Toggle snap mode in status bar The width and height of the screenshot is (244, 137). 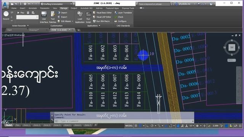click(140, 126)
